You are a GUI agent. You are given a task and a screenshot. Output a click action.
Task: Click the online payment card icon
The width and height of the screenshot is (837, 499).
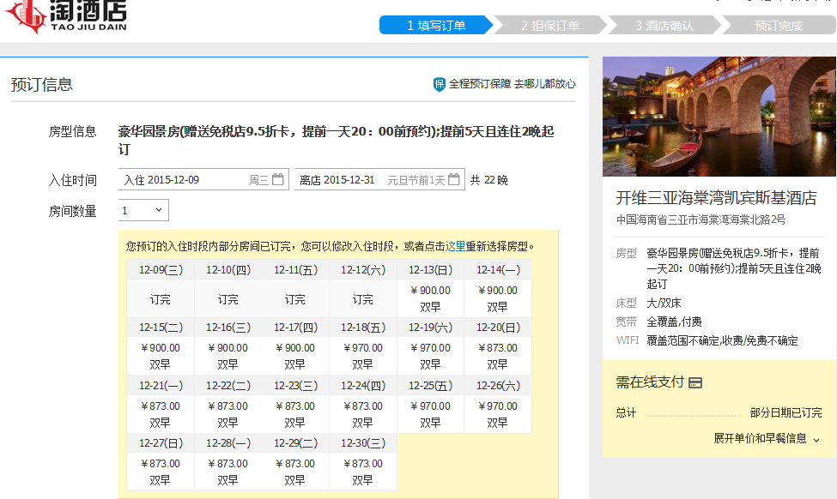695,383
